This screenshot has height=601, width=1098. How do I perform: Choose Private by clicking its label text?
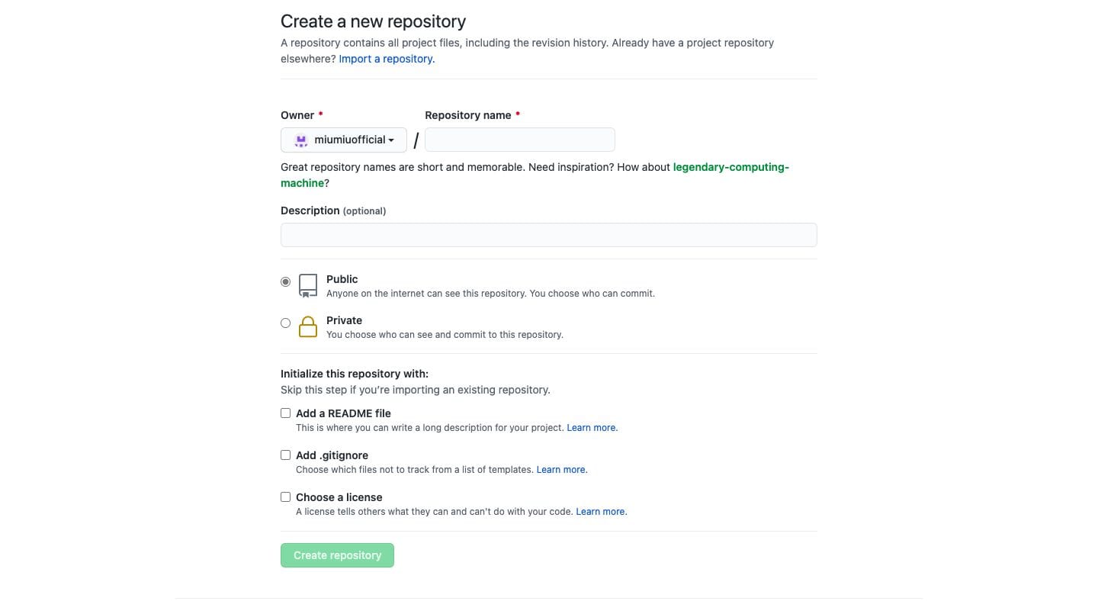click(344, 320)
